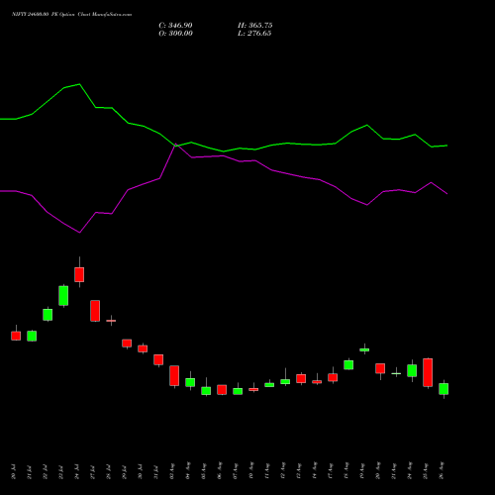Select the red 03 Aug candle
The width and height of the screenshot is (495, 495).
[x=174, y=375]
